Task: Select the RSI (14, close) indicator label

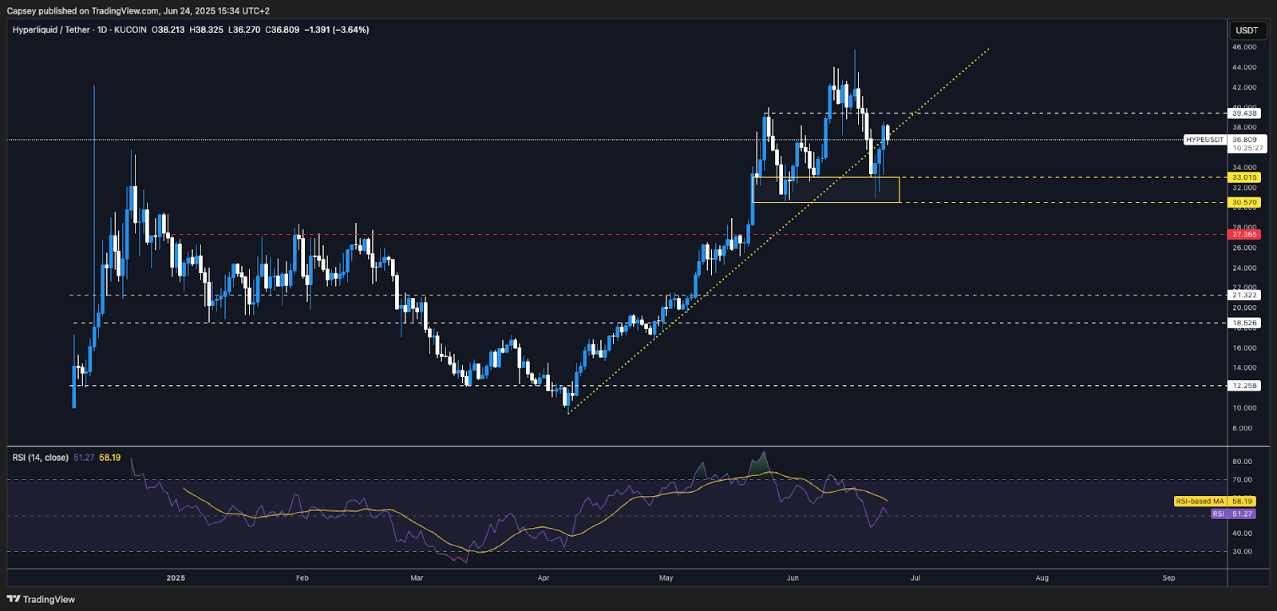Action: coord(40,458)
